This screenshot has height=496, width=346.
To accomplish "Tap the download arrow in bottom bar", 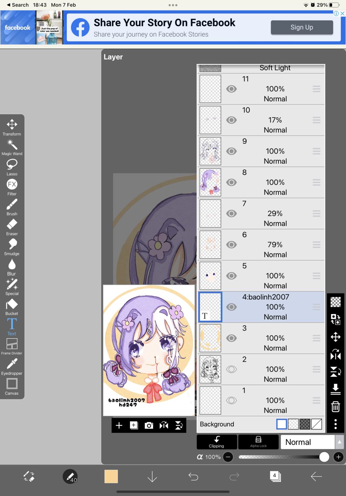I will [152, 476].
